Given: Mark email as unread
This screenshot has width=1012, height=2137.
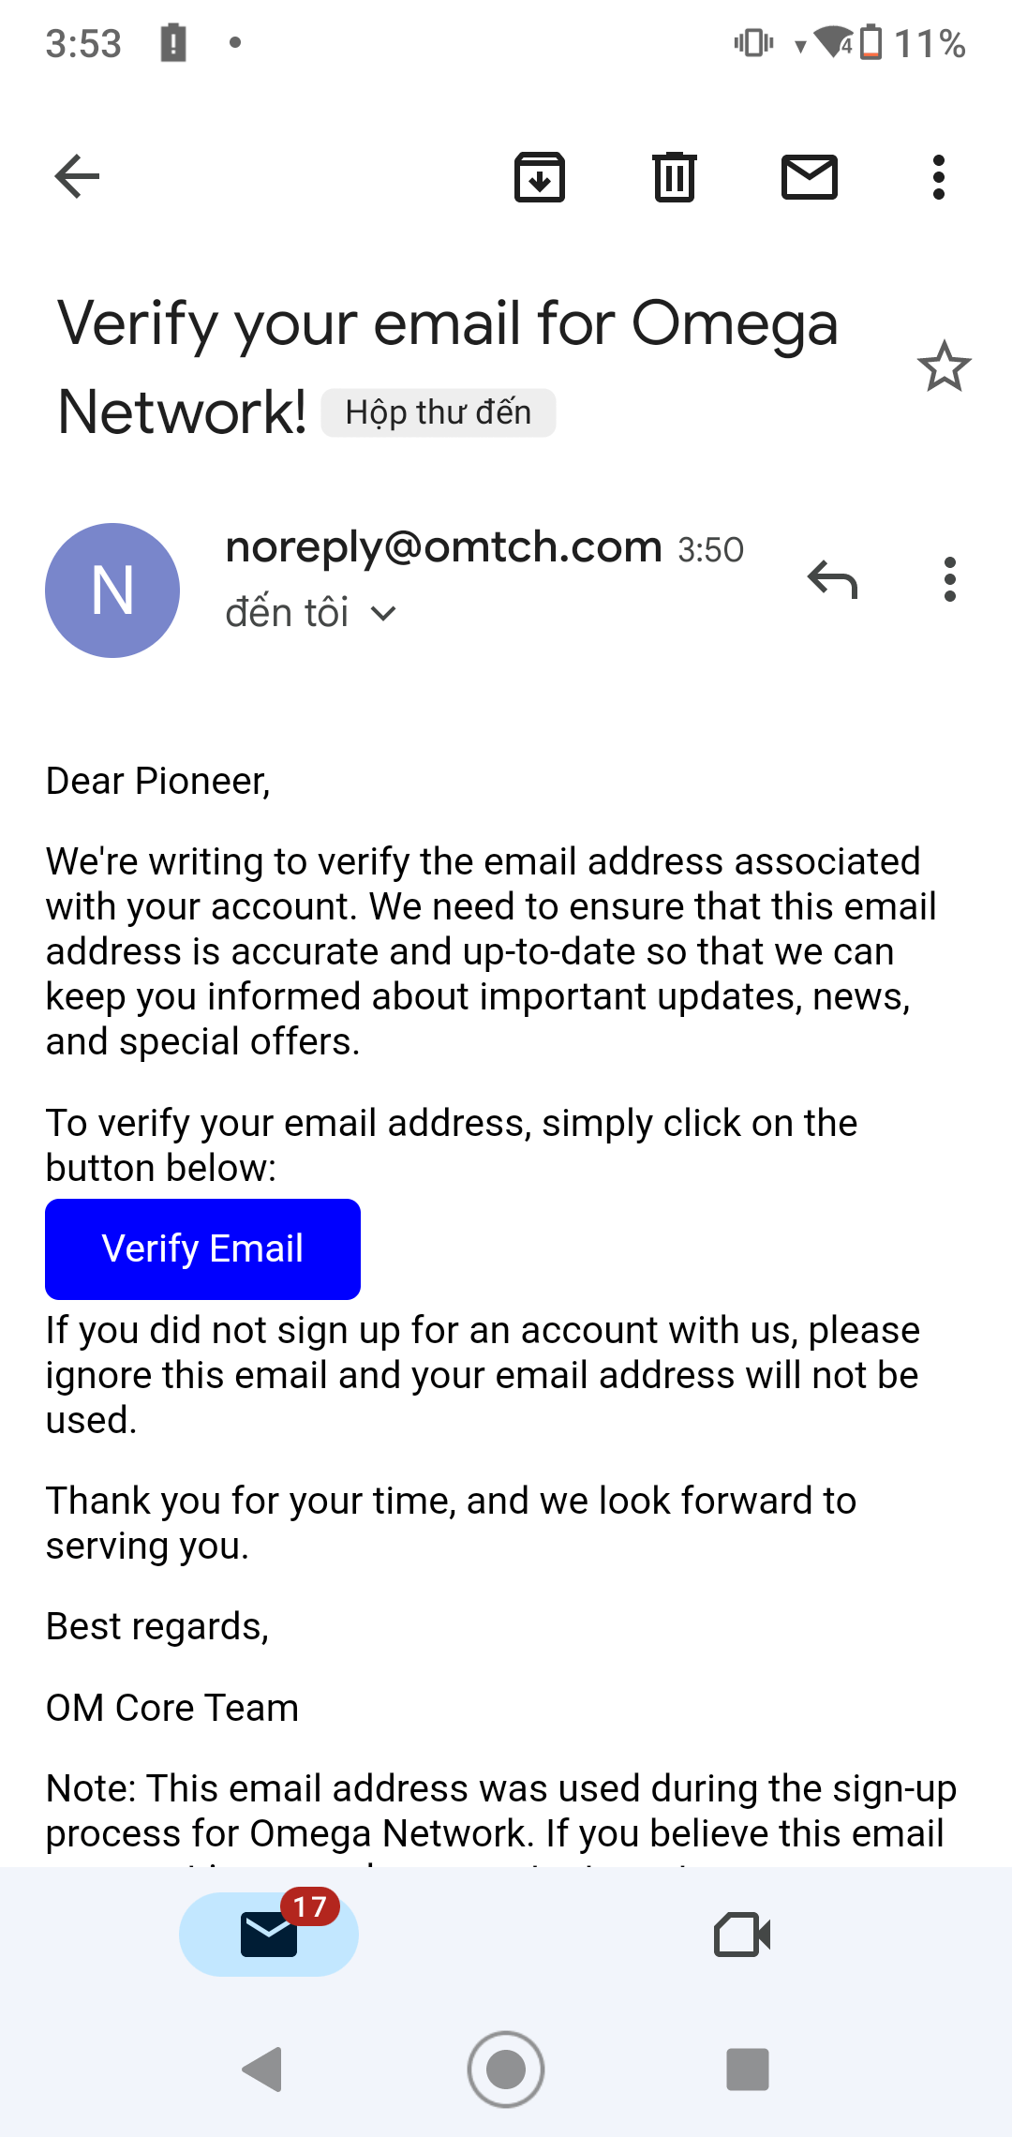Looking at the screenshot, I should point(809,176).
